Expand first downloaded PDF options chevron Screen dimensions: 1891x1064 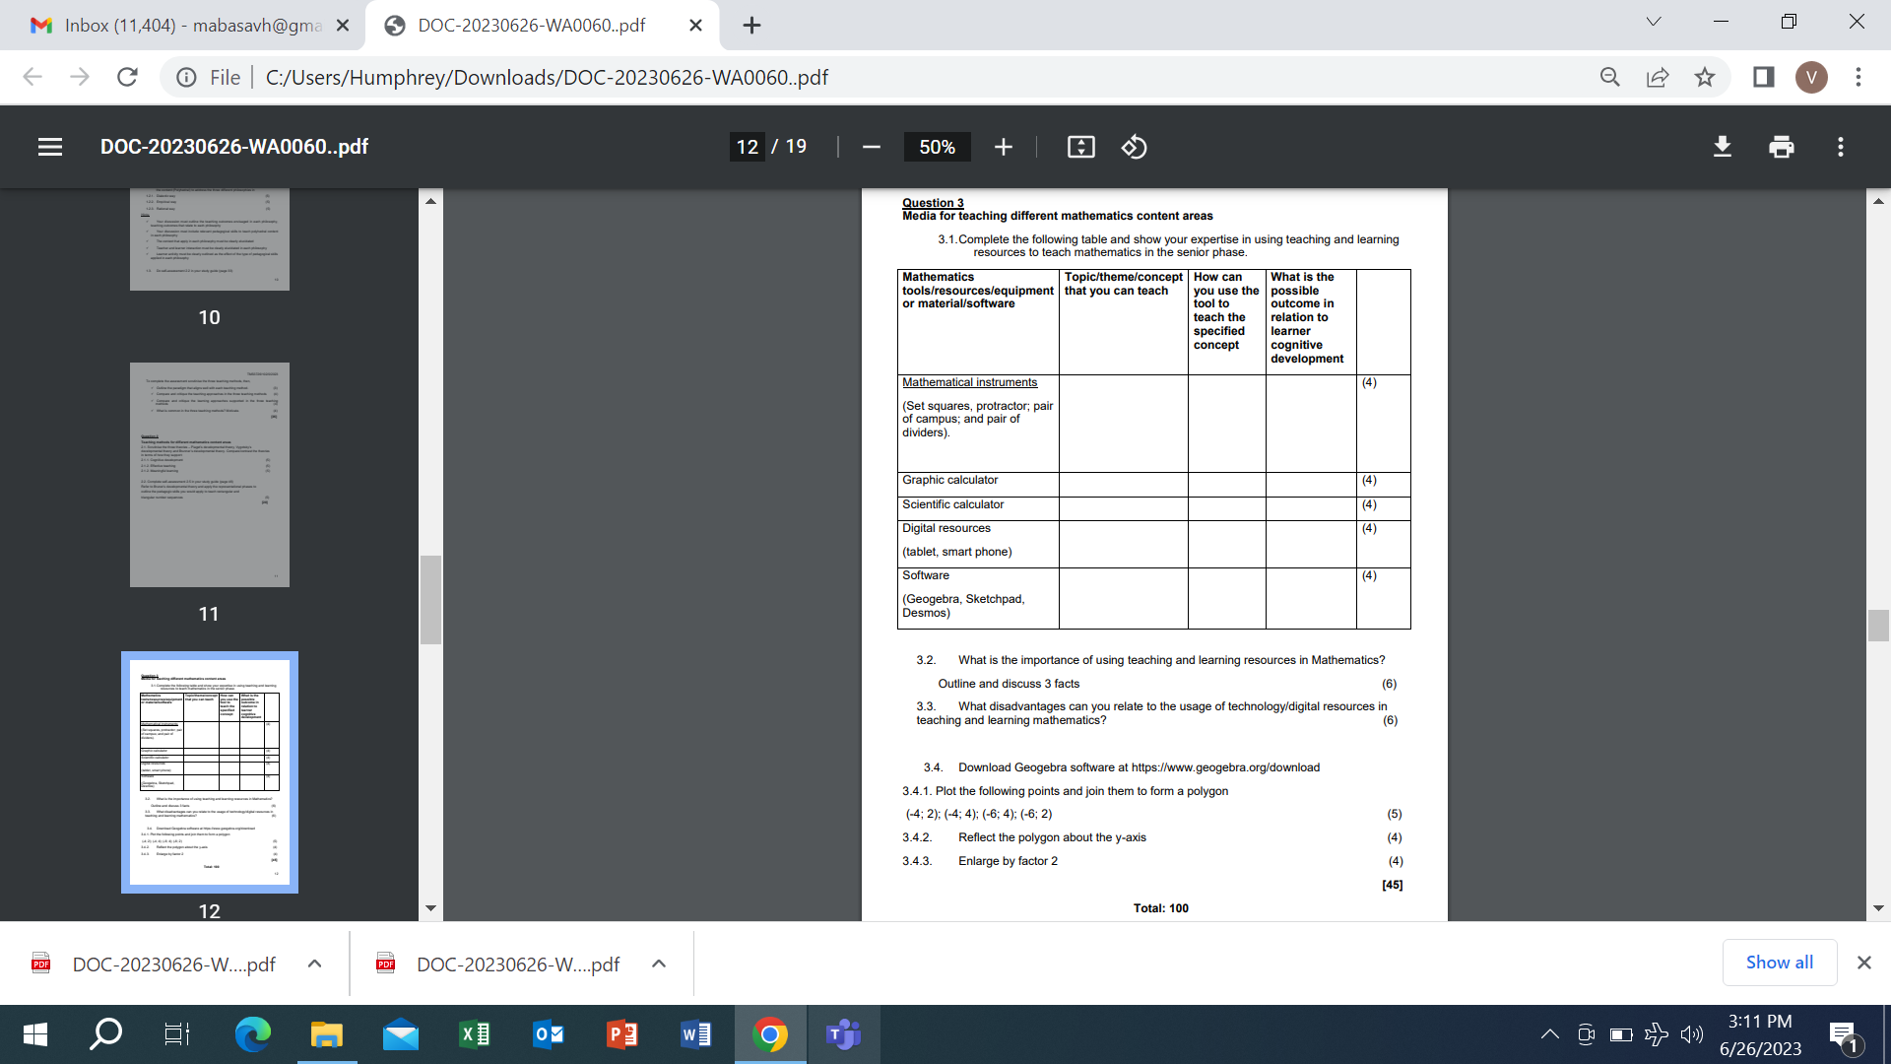(314, 964)
